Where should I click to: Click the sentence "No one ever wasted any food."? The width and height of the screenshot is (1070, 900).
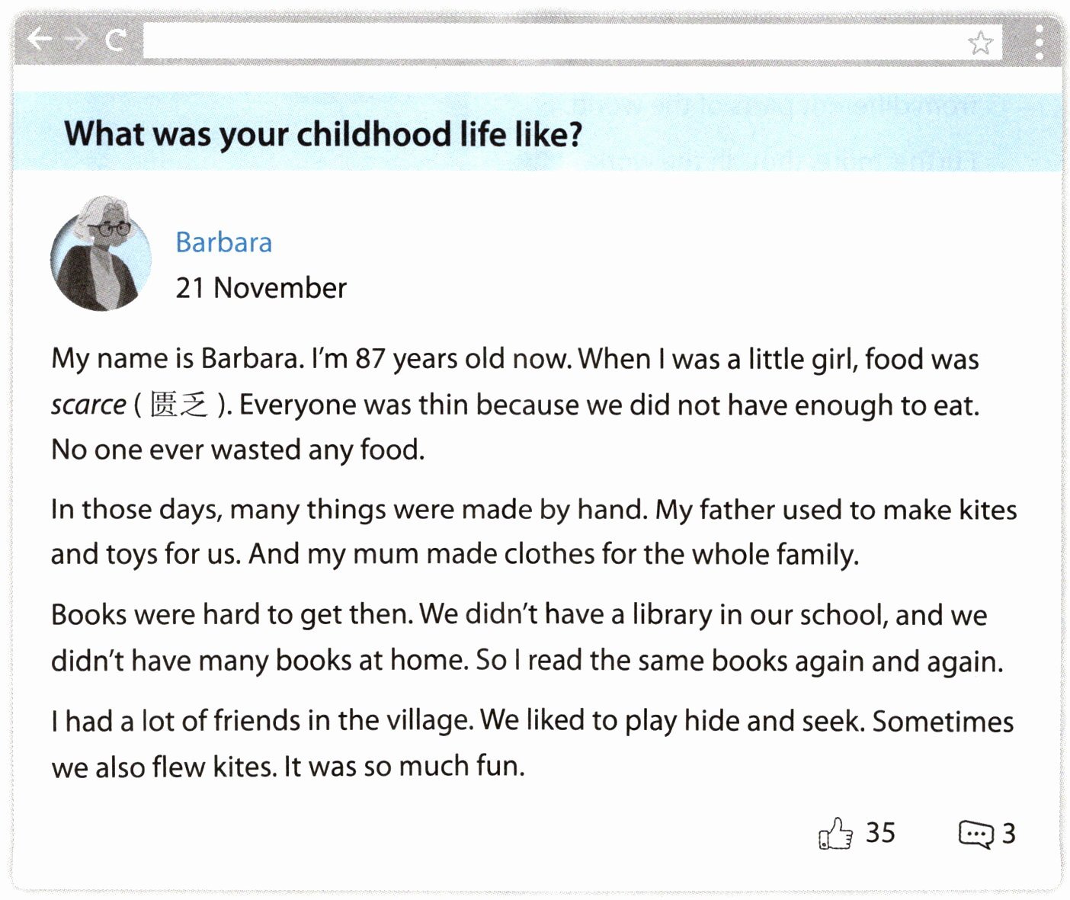click(x=238, y=450)
